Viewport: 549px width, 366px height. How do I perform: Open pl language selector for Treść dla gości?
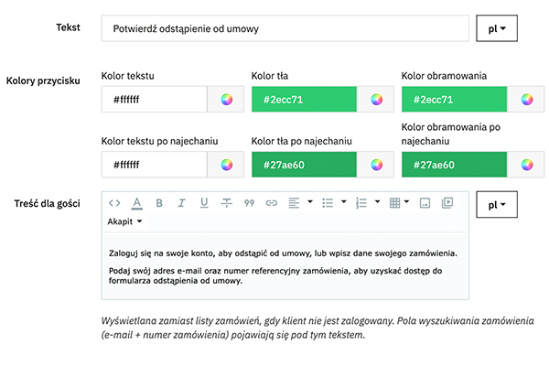[497, 204]
